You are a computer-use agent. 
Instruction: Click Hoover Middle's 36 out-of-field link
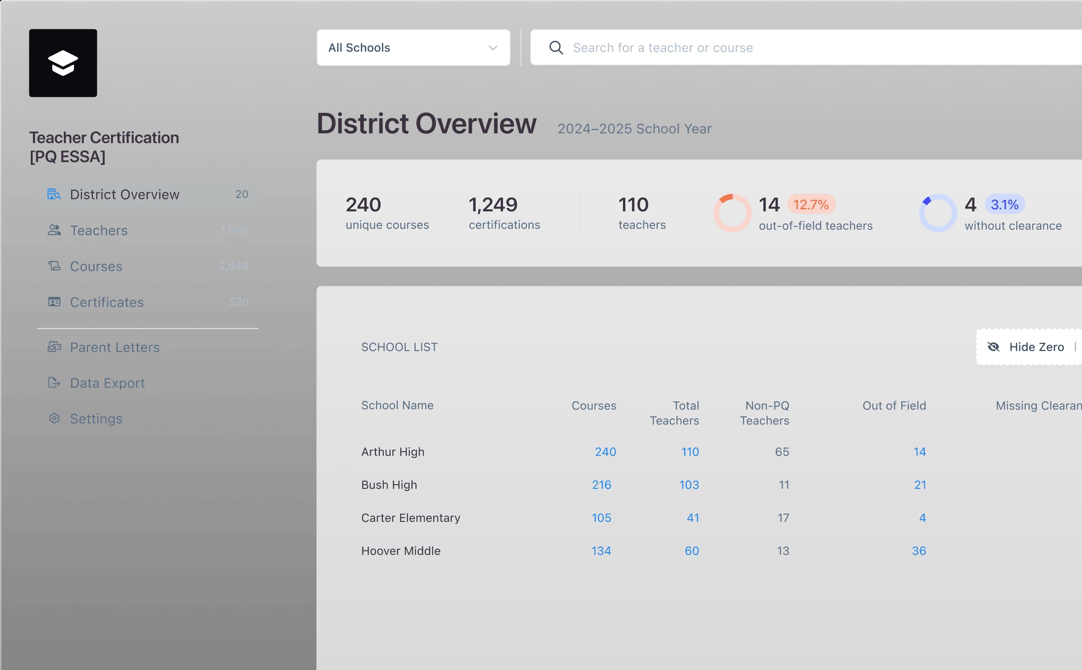(919, 551)
